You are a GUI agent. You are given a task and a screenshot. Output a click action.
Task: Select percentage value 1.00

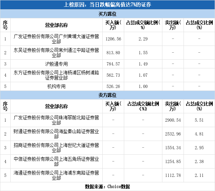[x=143, y=86]
